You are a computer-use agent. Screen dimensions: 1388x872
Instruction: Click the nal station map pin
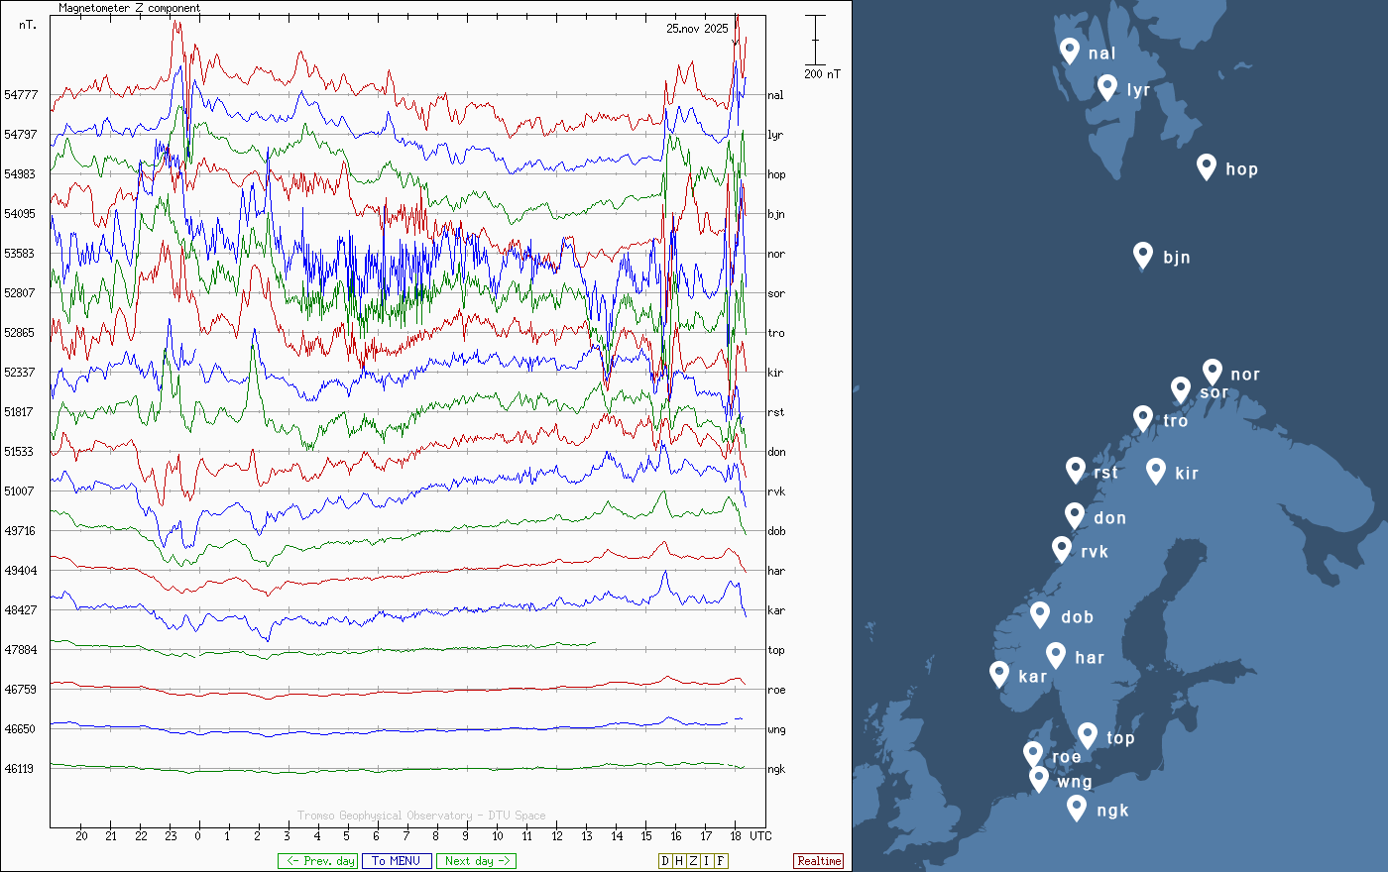click(x=1070, y=52)
